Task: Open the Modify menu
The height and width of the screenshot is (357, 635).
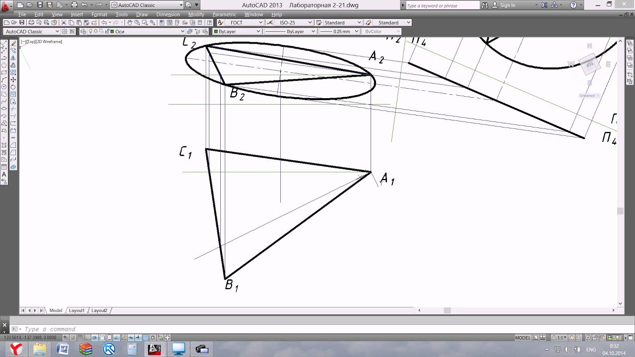Action: tap(196, 14)
